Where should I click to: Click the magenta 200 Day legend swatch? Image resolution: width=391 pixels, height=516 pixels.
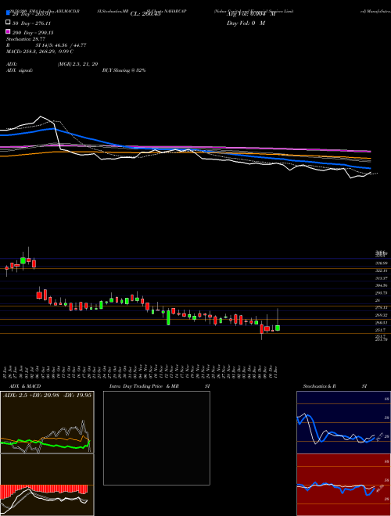[x=8, y=31]
